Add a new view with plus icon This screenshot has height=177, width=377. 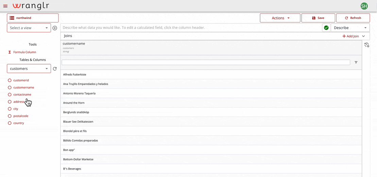pos(55,28)
